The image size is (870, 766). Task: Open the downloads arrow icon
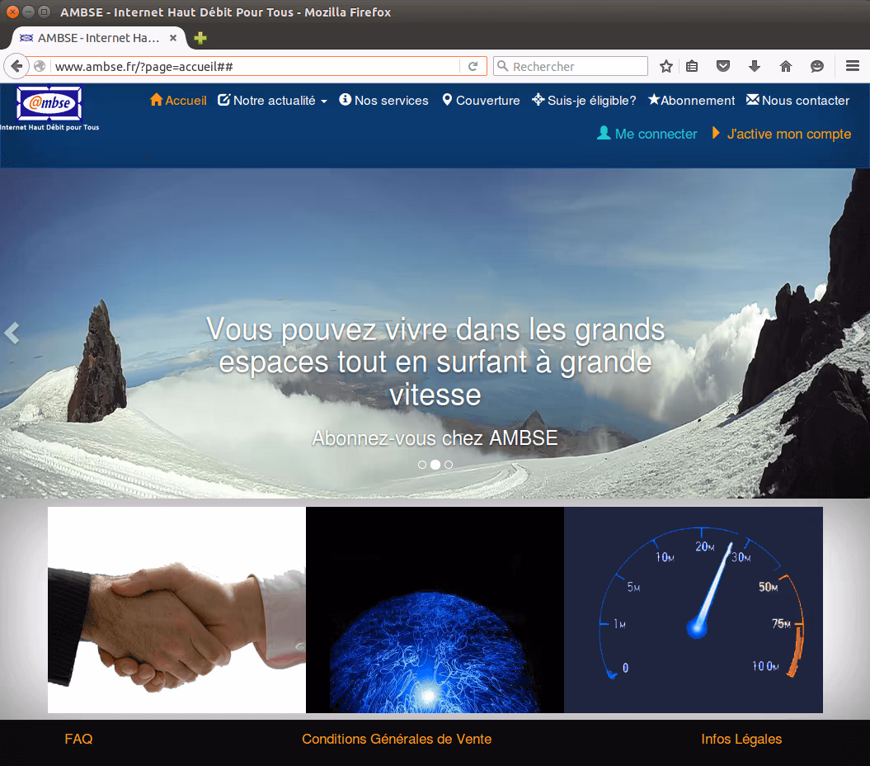755,67
